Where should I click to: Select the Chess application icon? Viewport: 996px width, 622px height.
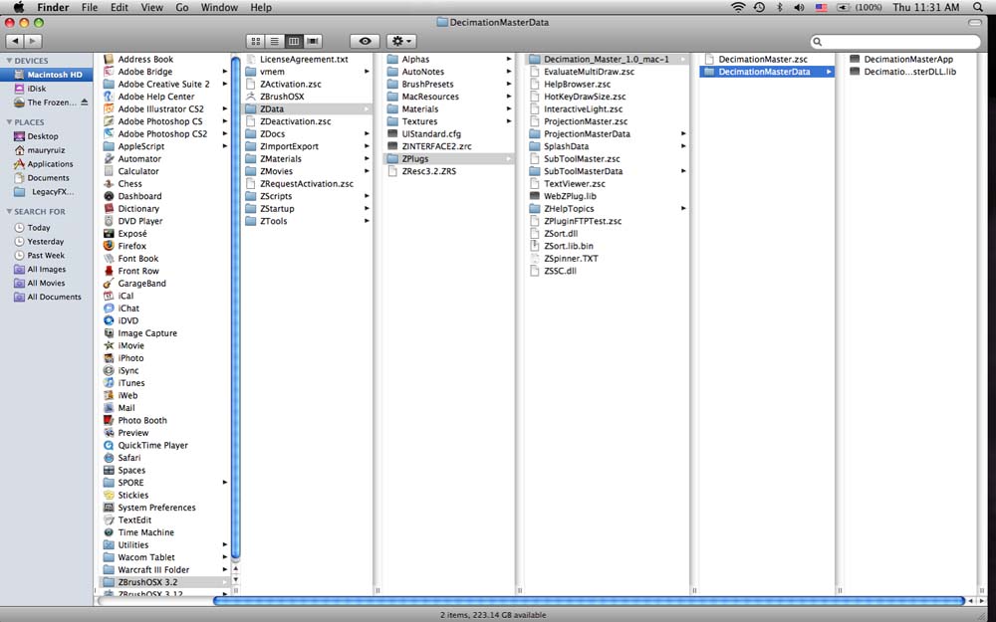tap(109, 183)
